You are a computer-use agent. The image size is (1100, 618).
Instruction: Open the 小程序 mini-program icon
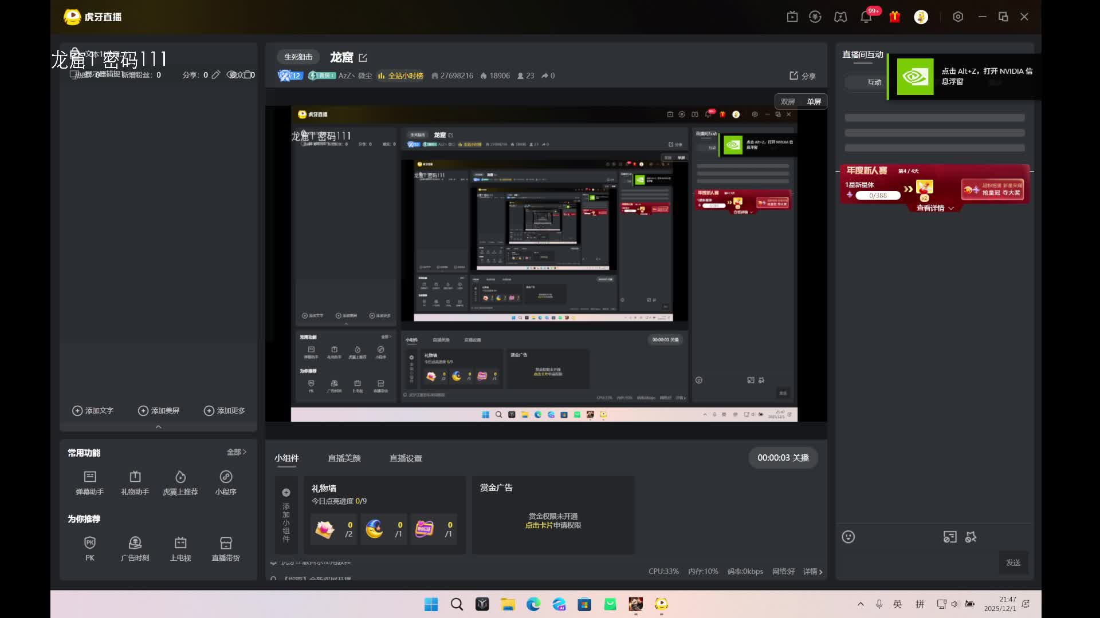coord(226,477)
